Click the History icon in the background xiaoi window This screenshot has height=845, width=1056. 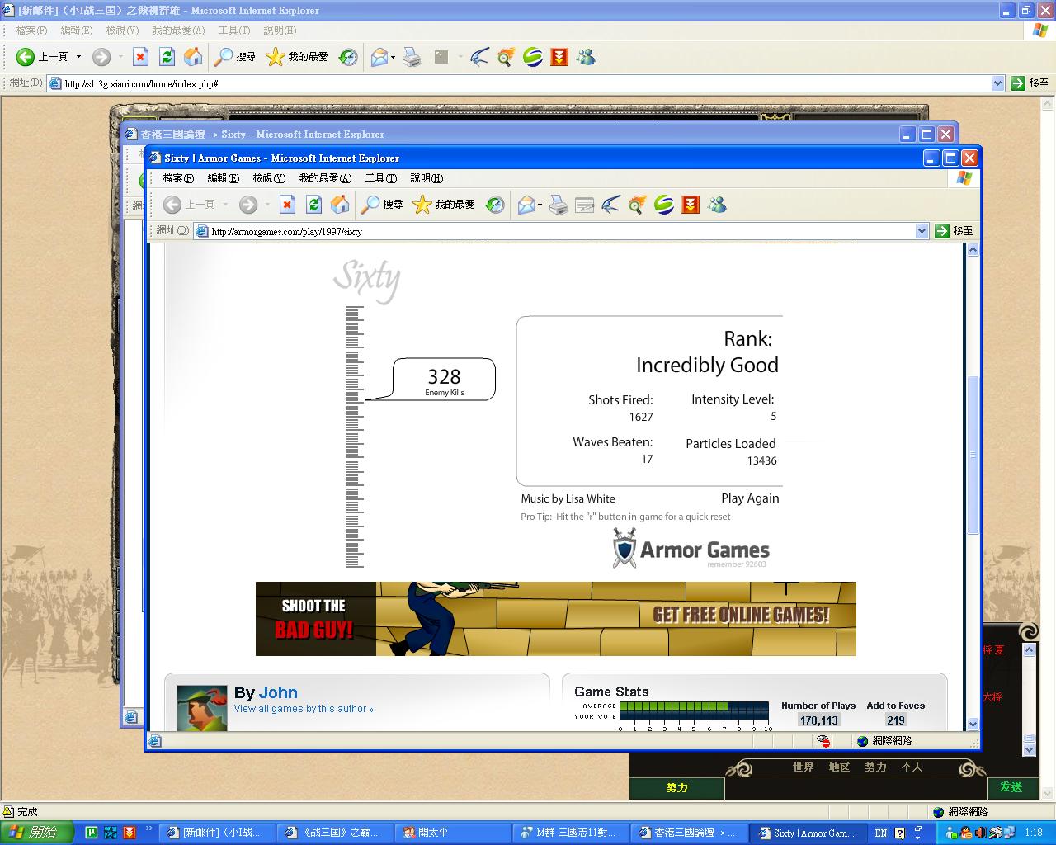coord(348,57)
